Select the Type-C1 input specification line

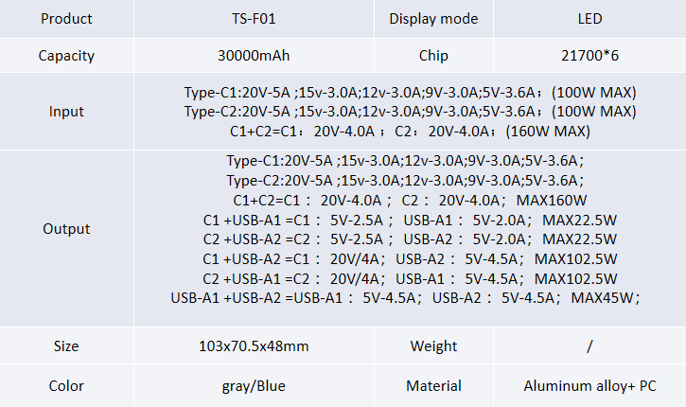410,93
